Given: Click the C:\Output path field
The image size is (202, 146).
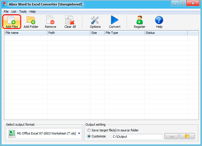Looking at the screenshot, I should [137, 137].
